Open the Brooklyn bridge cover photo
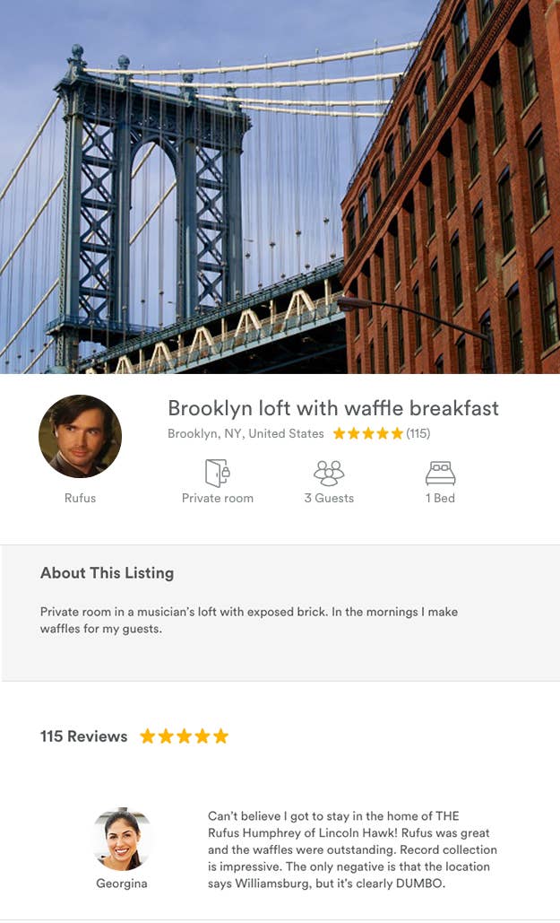 pyautogui.click(x=280, y=187)
